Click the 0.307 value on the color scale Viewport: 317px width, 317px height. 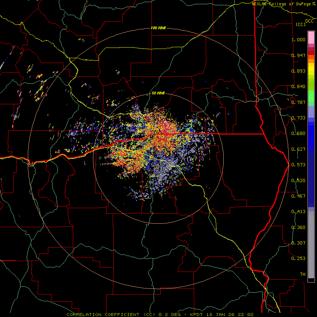(x=298, y=243)
